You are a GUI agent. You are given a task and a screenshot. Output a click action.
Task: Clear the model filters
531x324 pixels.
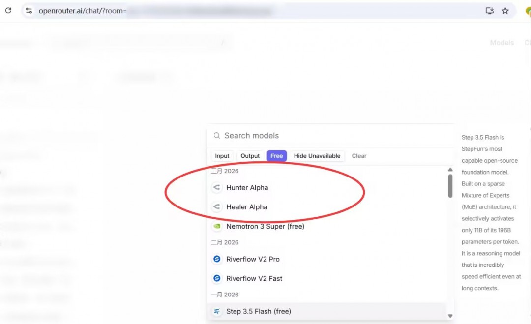359,156
